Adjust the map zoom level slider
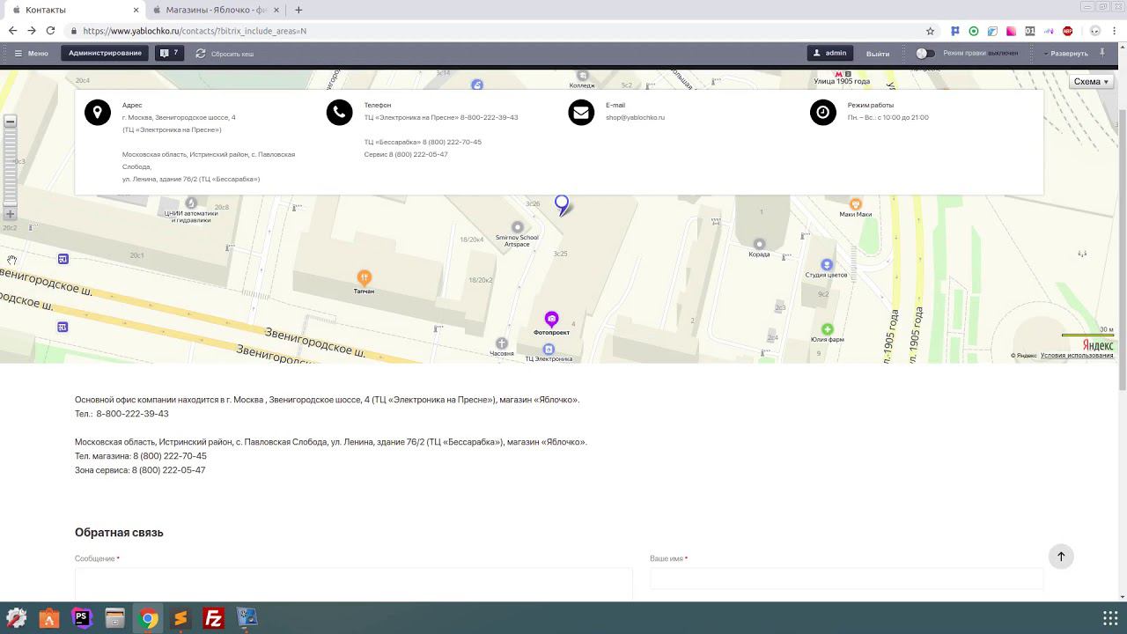Viewport: 1127px width, 634px height. [11, 167]
